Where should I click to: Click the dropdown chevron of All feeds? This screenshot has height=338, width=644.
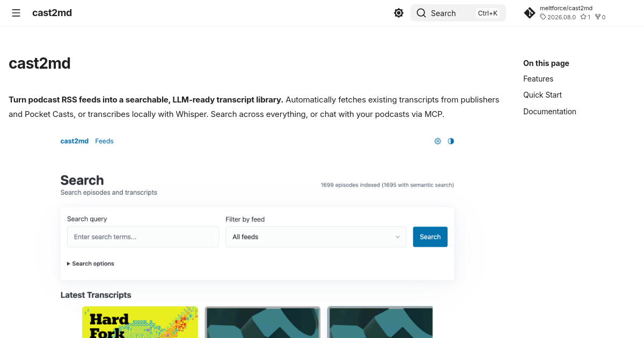[x=398, y=237]
